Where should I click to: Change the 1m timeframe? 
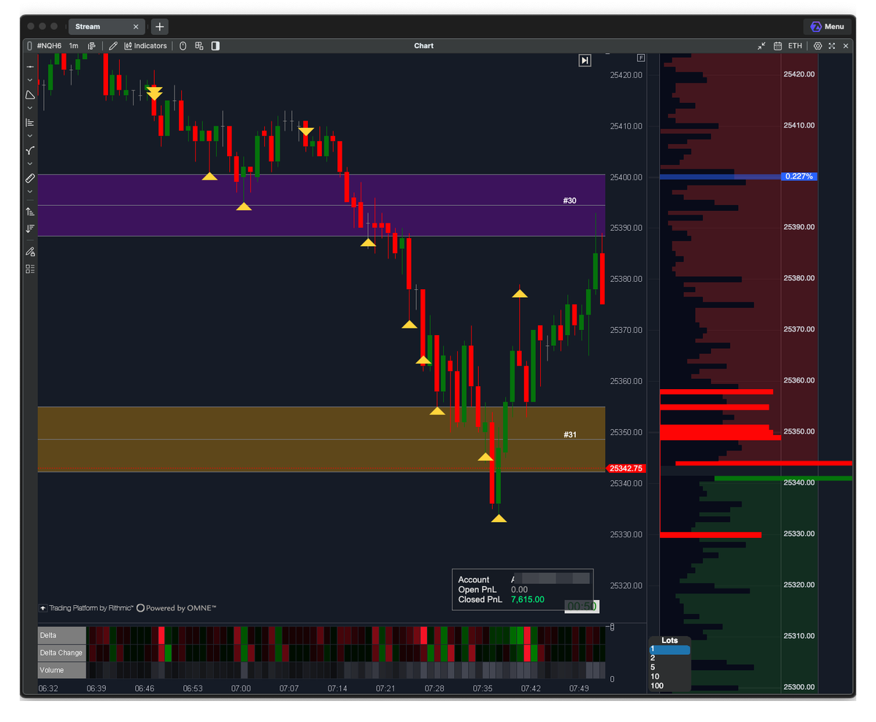74,45
